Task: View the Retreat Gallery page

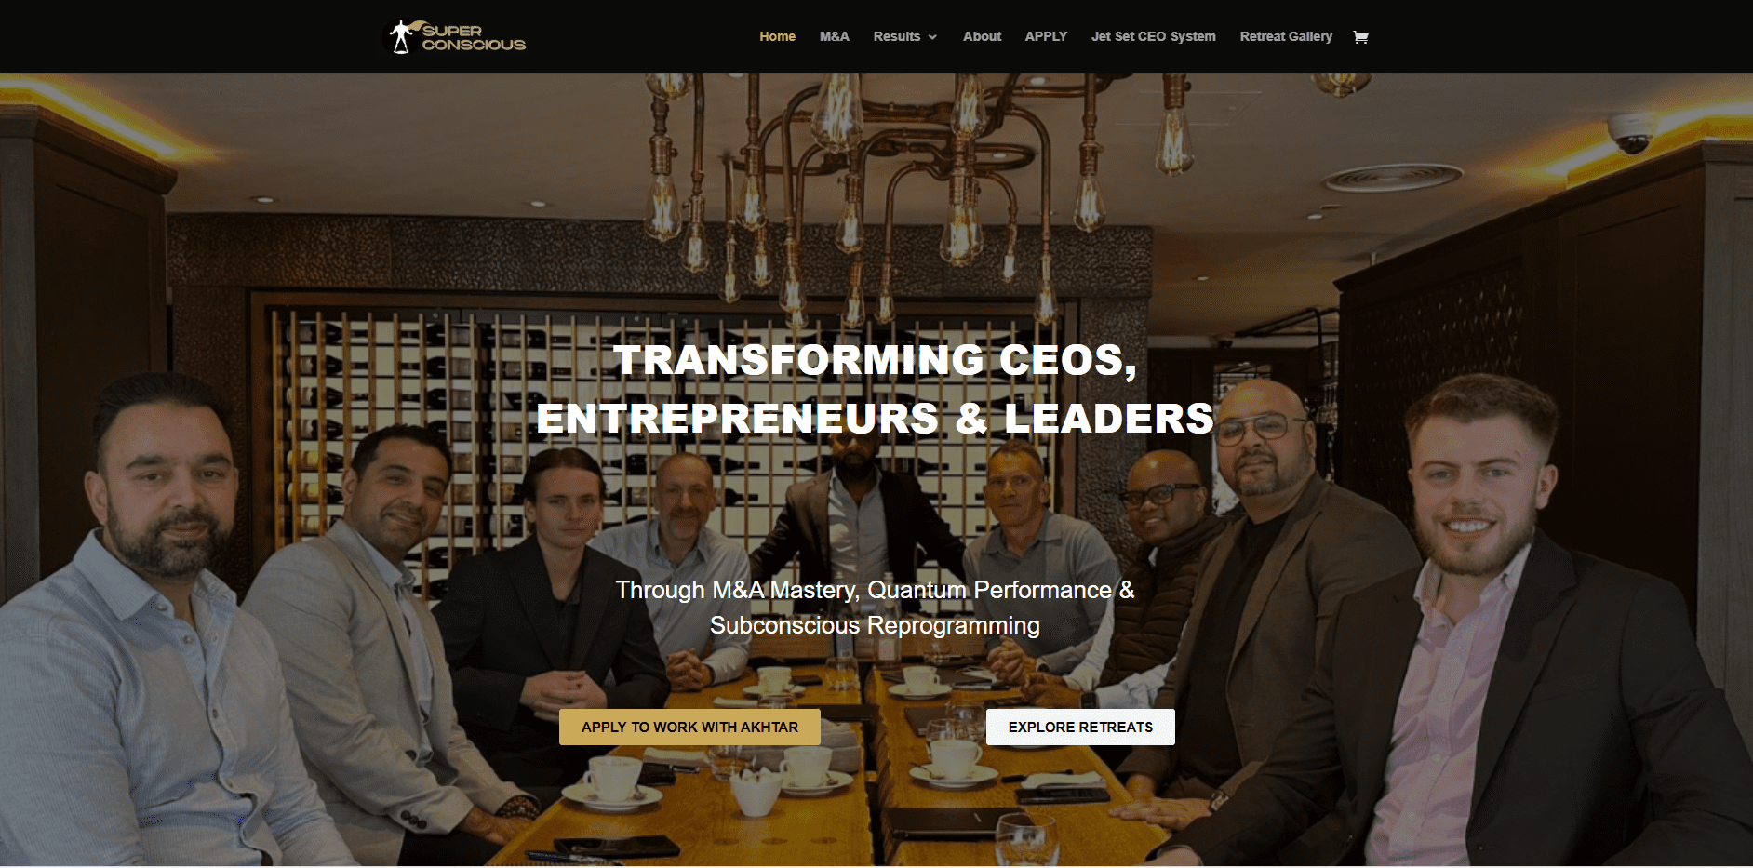Action: click(x=1286, y=36)
